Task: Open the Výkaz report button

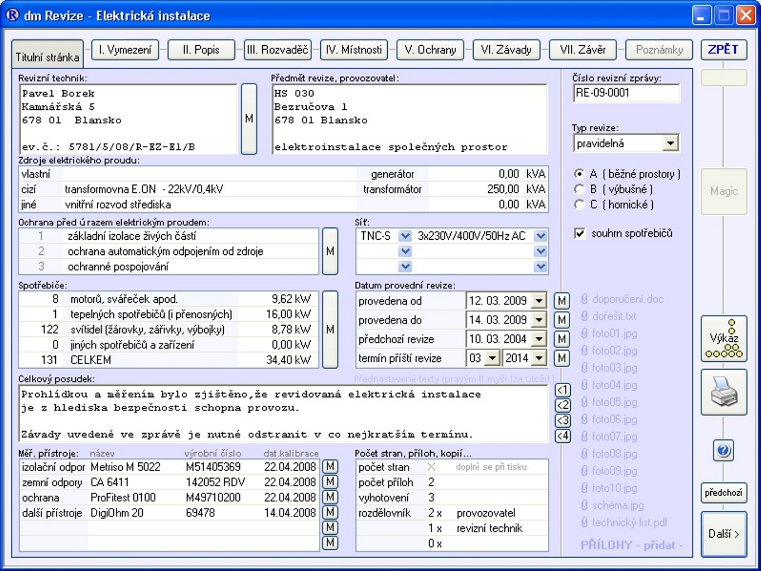Action: (x=724, y=338)
